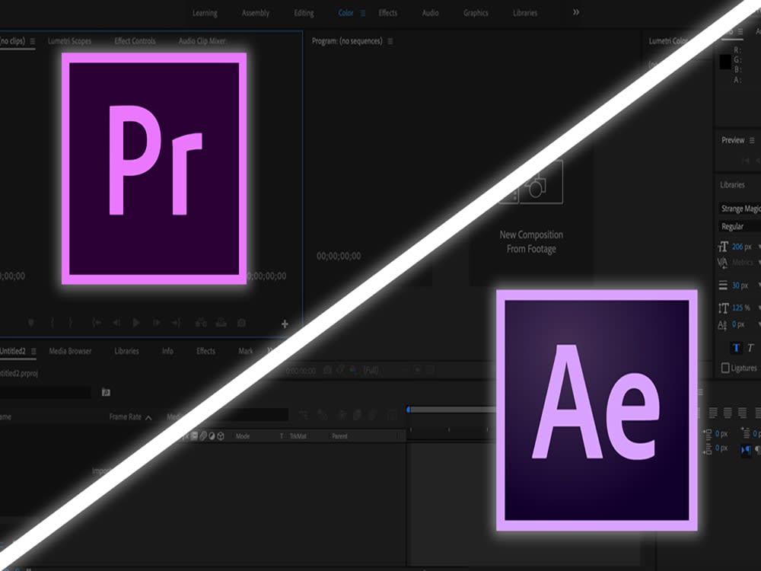761x571 pixels.
Task: Click the Mark In bracket icon
Action: tap(52, 322)
